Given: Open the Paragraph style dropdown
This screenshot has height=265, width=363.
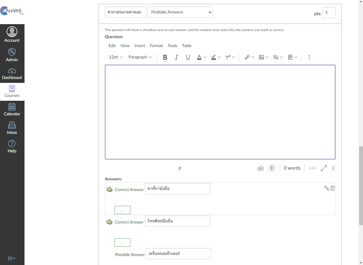Looking at the screenshot, I should [140, 57].
